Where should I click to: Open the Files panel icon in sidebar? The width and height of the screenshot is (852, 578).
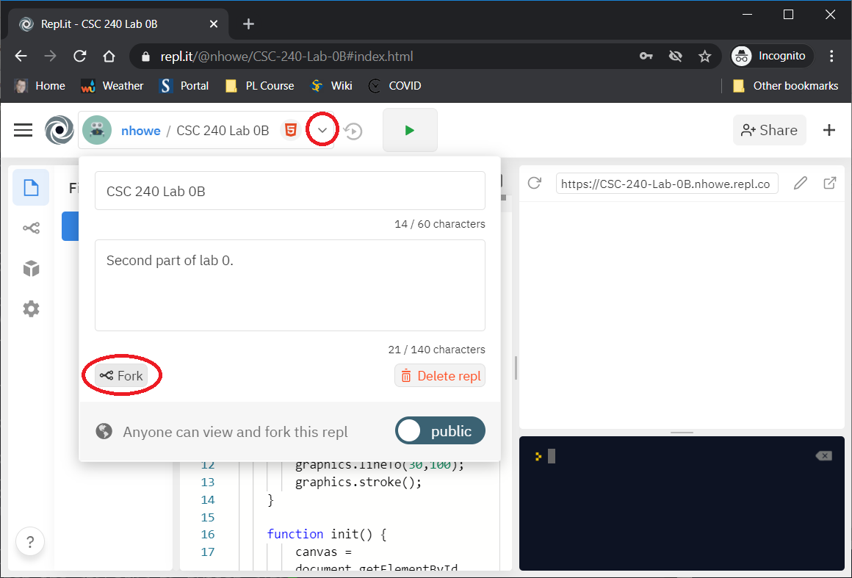tap(31, 187)
